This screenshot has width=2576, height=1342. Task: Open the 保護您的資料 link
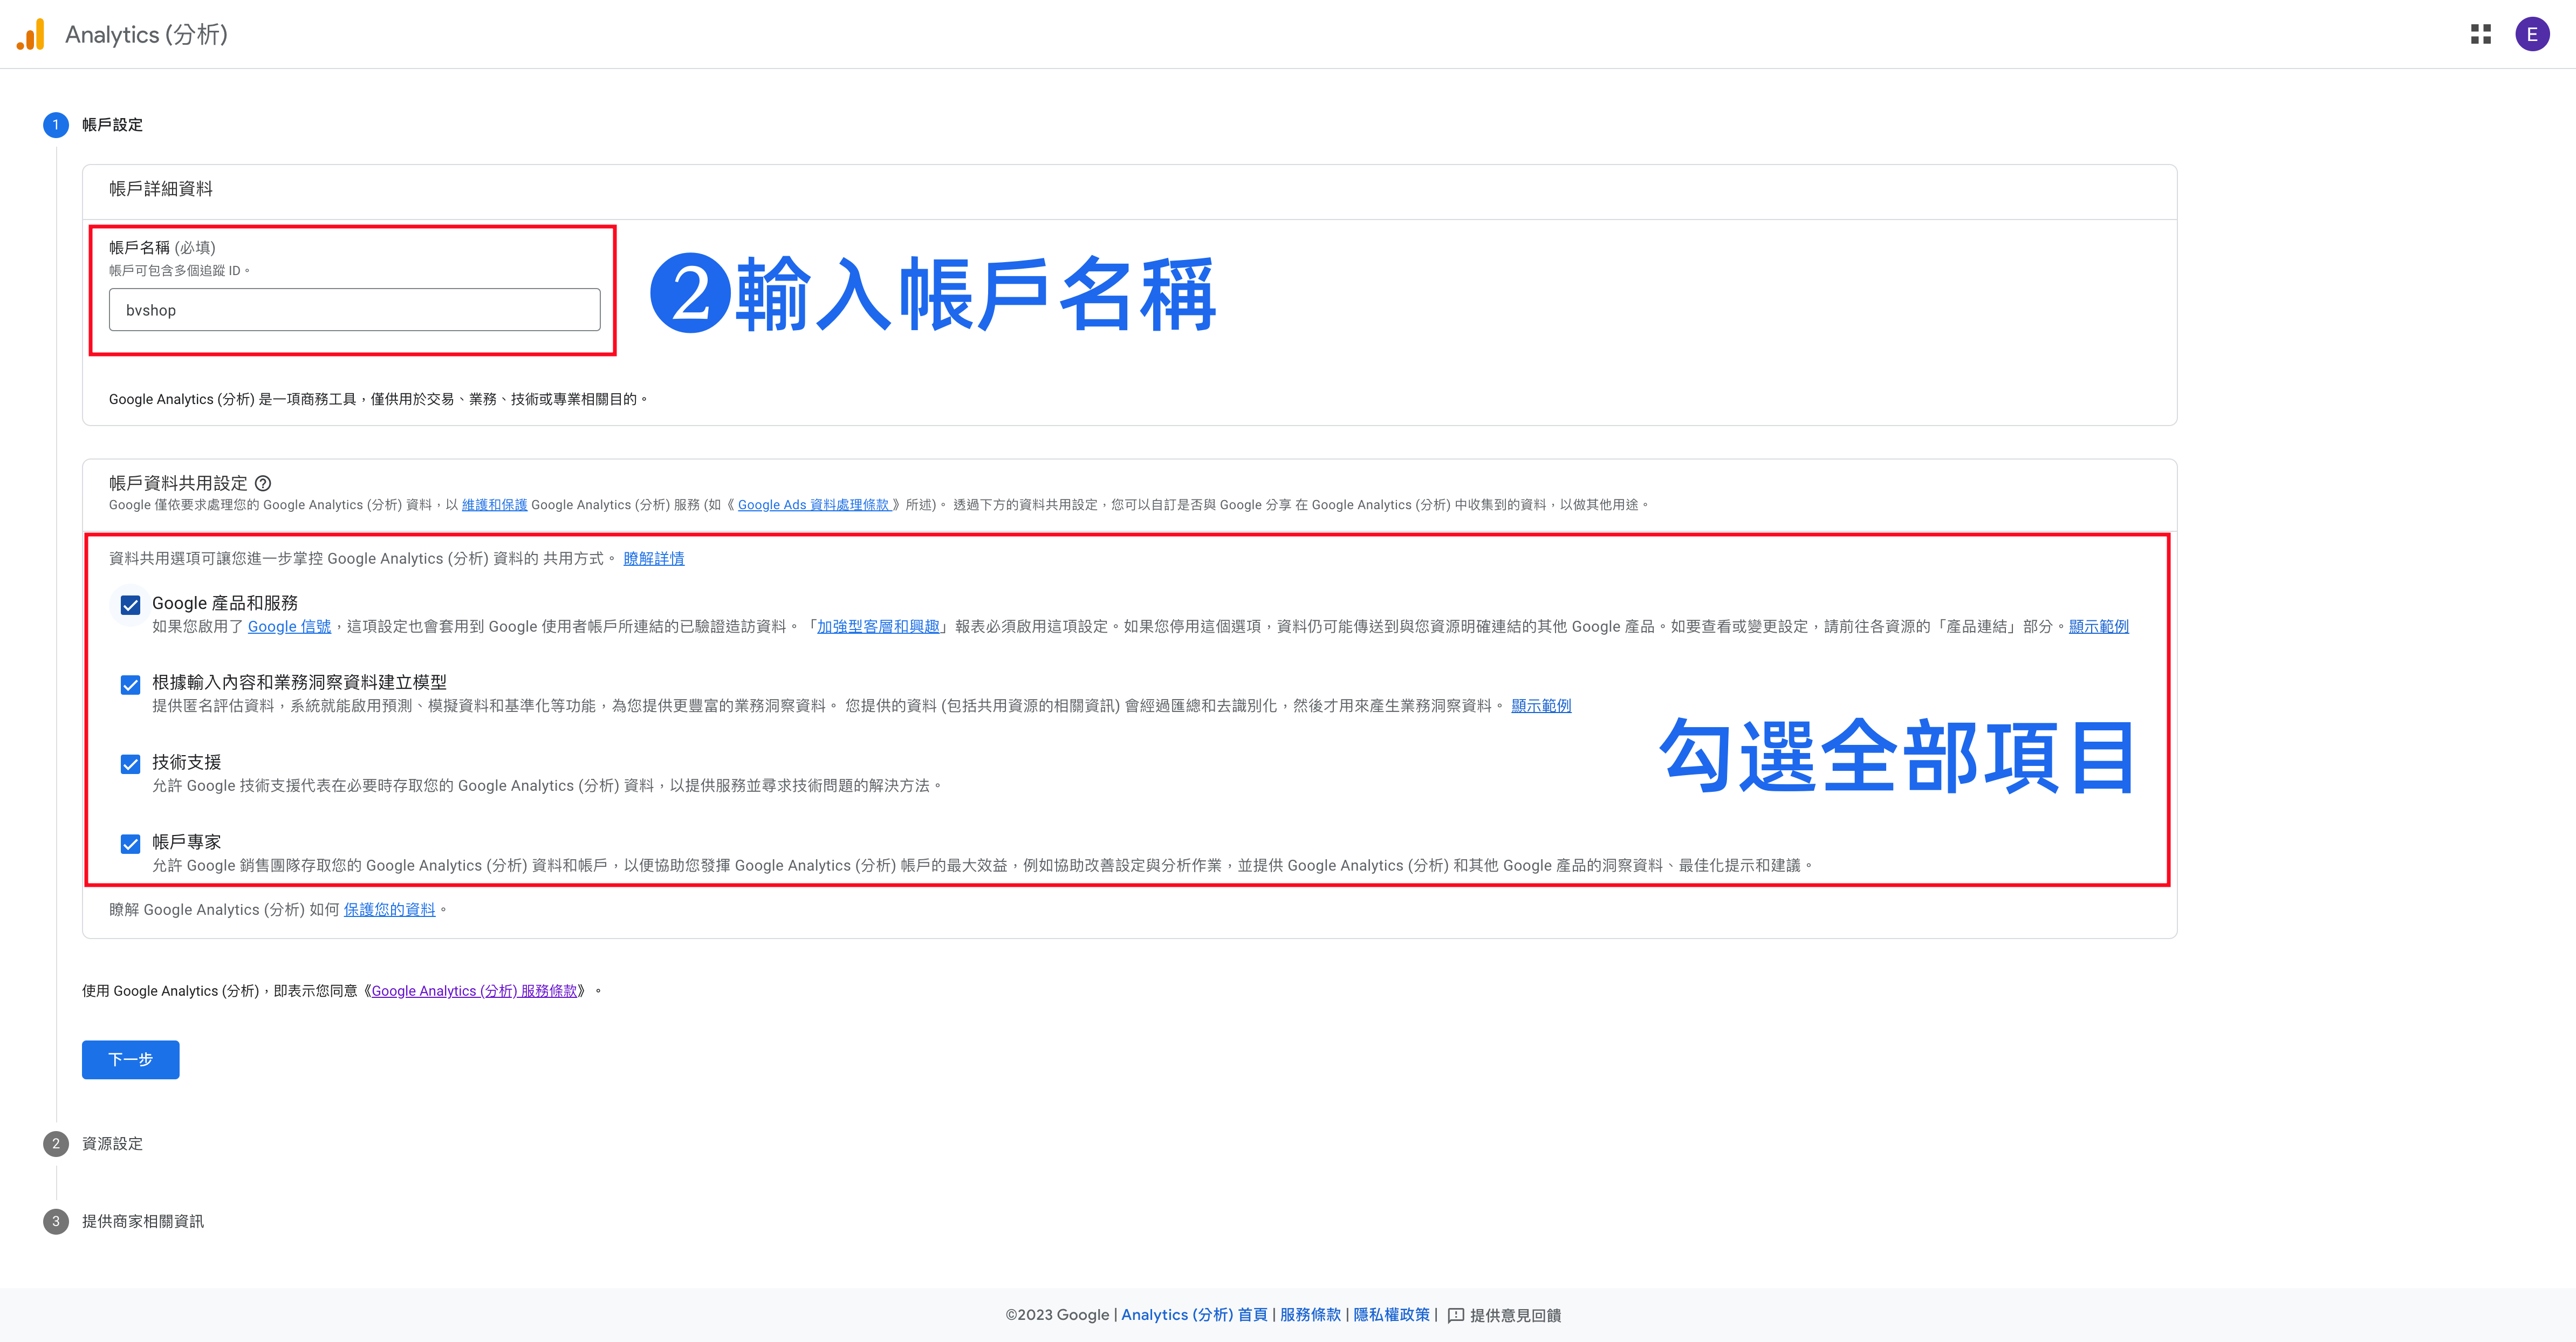point(389,909)
